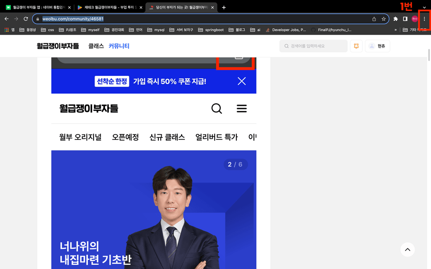Close the 50% coupon banner with X
Image resolution: width=431 pixels, height=269 pixels.
point(241,81)
